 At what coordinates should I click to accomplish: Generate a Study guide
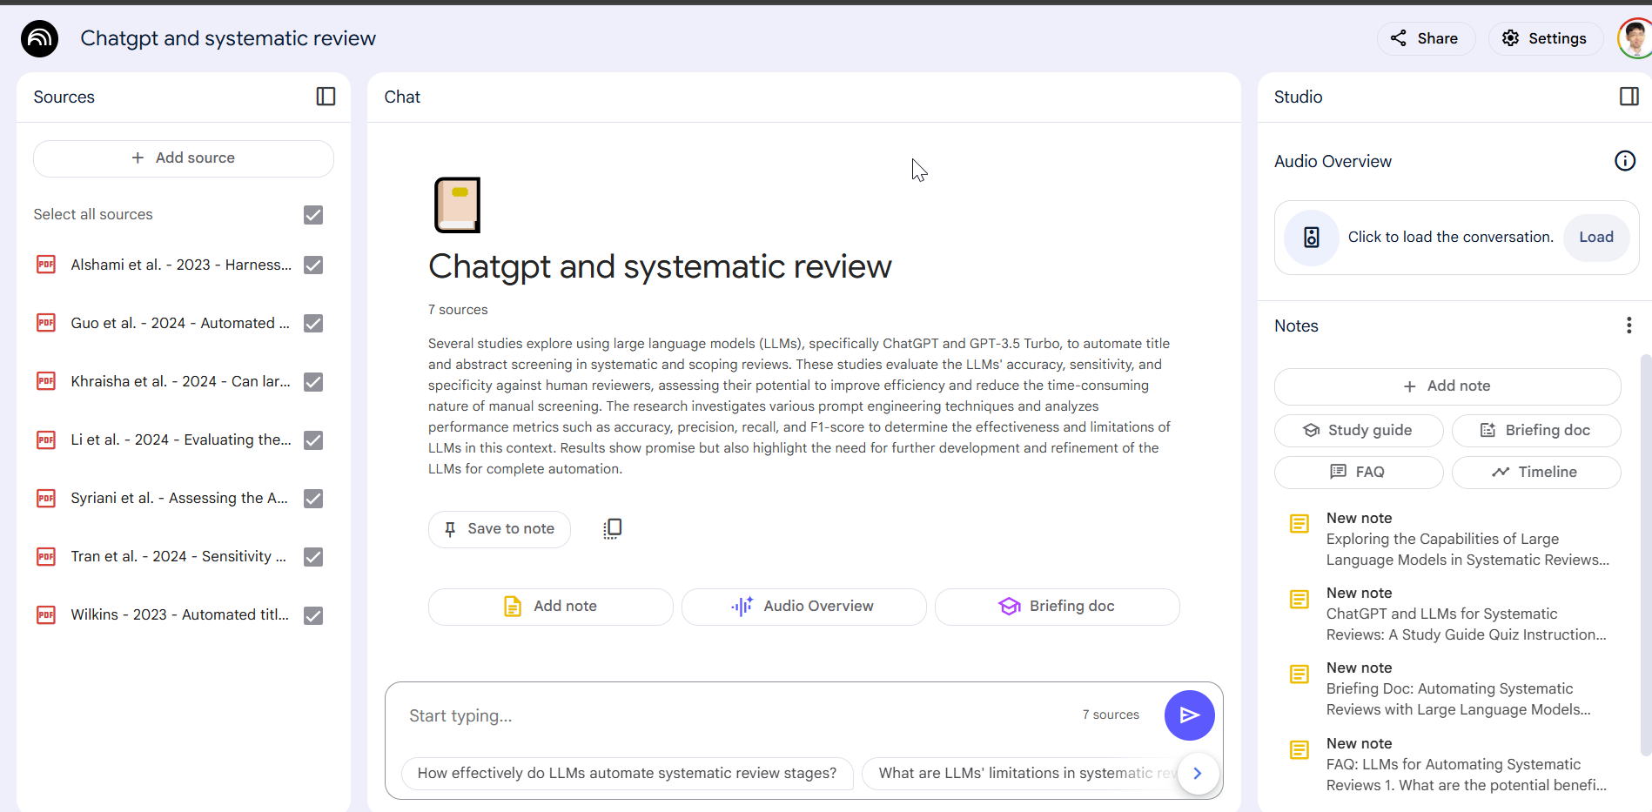point(1358,430)
